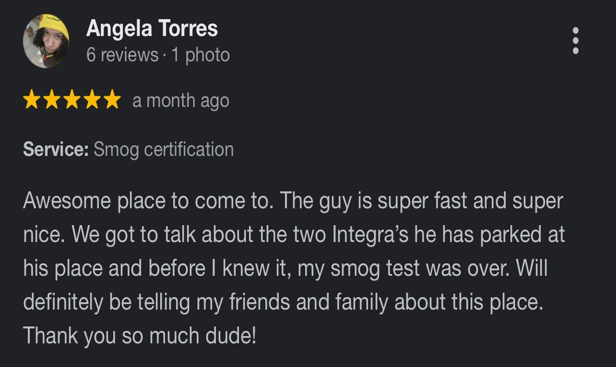The height and width of the screenshot is (367, 616).
Task: Click the second gold rating star
Action: [52, 101]
